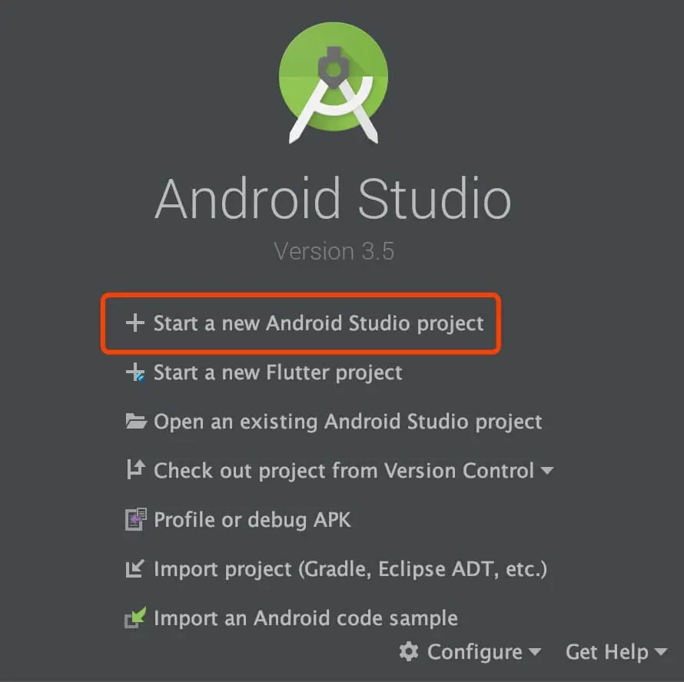
Task: Click the Profile or debug APK icon
Action: (136, 519)
